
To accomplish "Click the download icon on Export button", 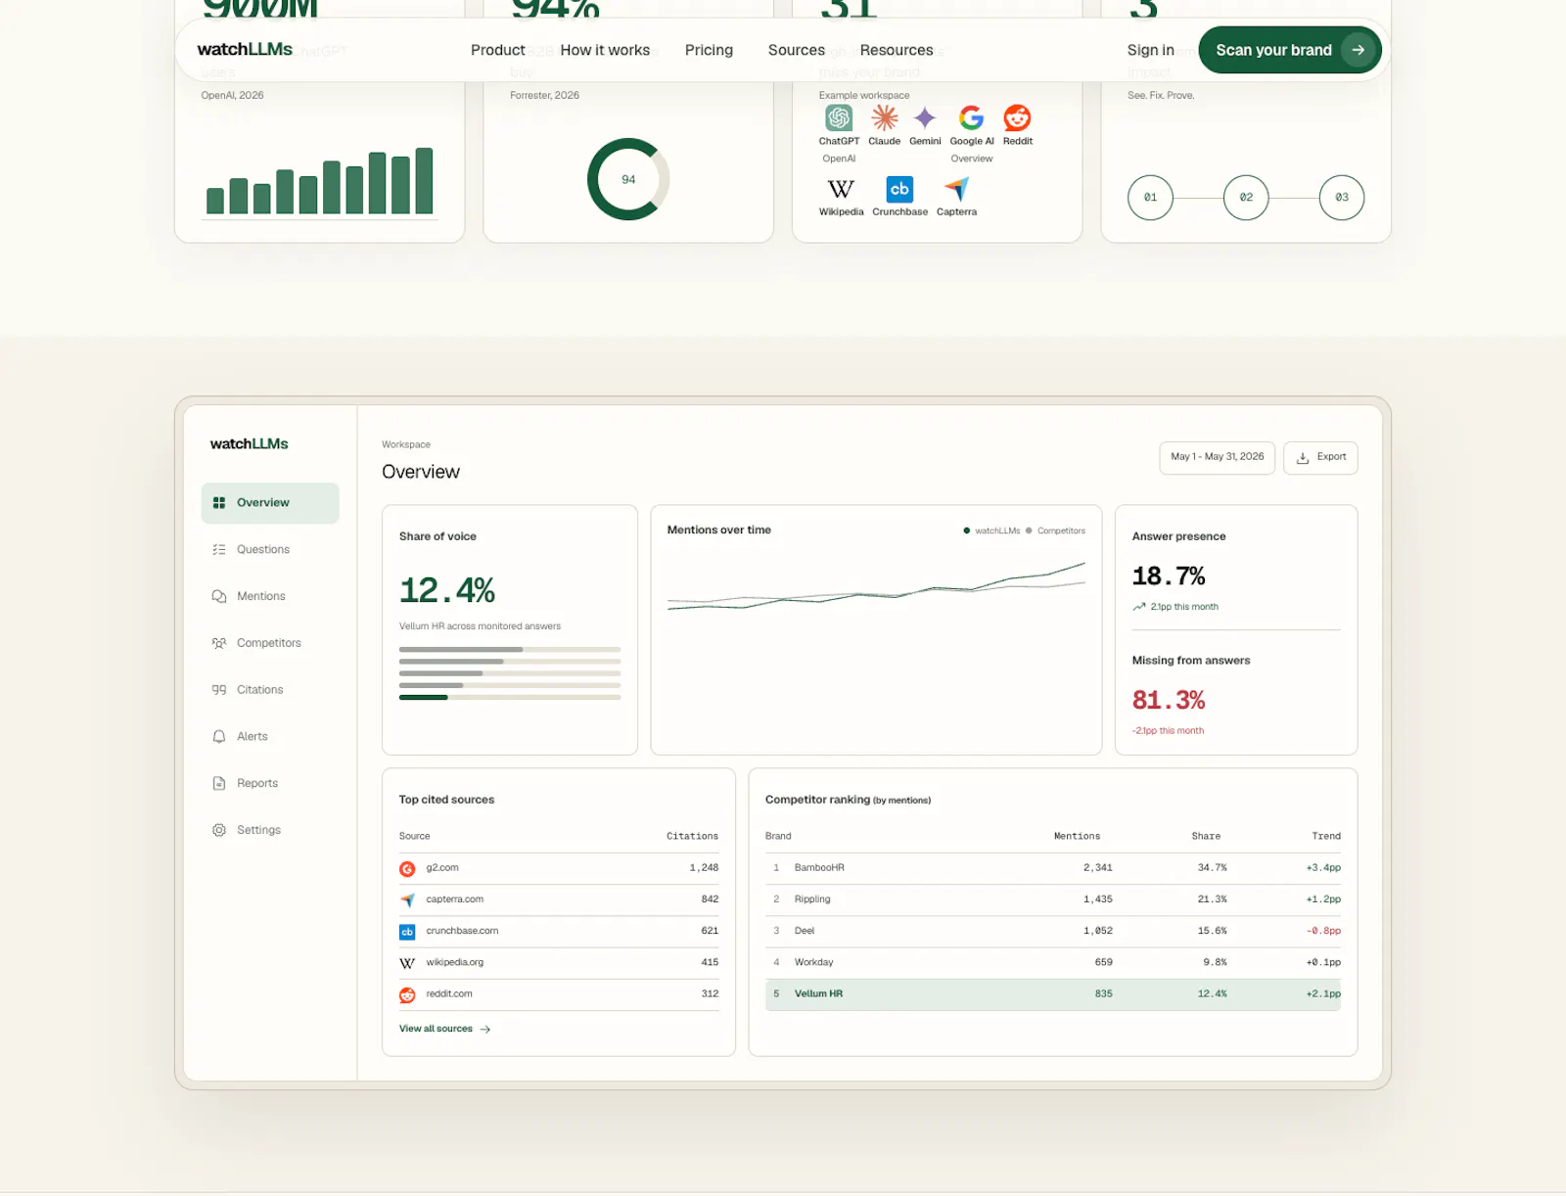I will [1303, 458].
